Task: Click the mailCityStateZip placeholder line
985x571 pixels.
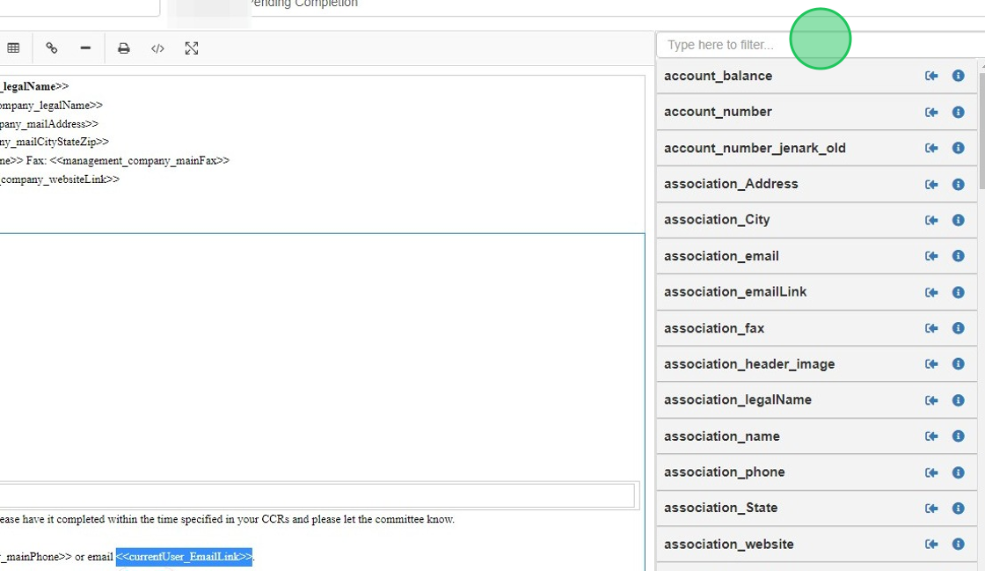Action: tap(55, 142)
